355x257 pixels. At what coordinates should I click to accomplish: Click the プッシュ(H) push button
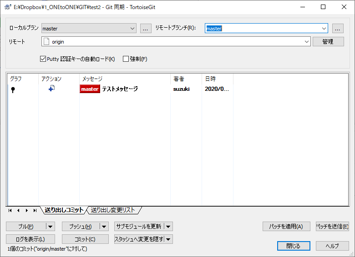[81, 227]
